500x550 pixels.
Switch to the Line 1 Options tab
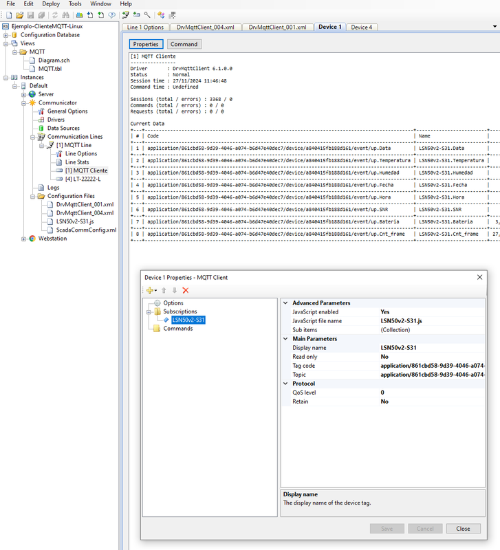pyautogui.click(x=145, y=27)
